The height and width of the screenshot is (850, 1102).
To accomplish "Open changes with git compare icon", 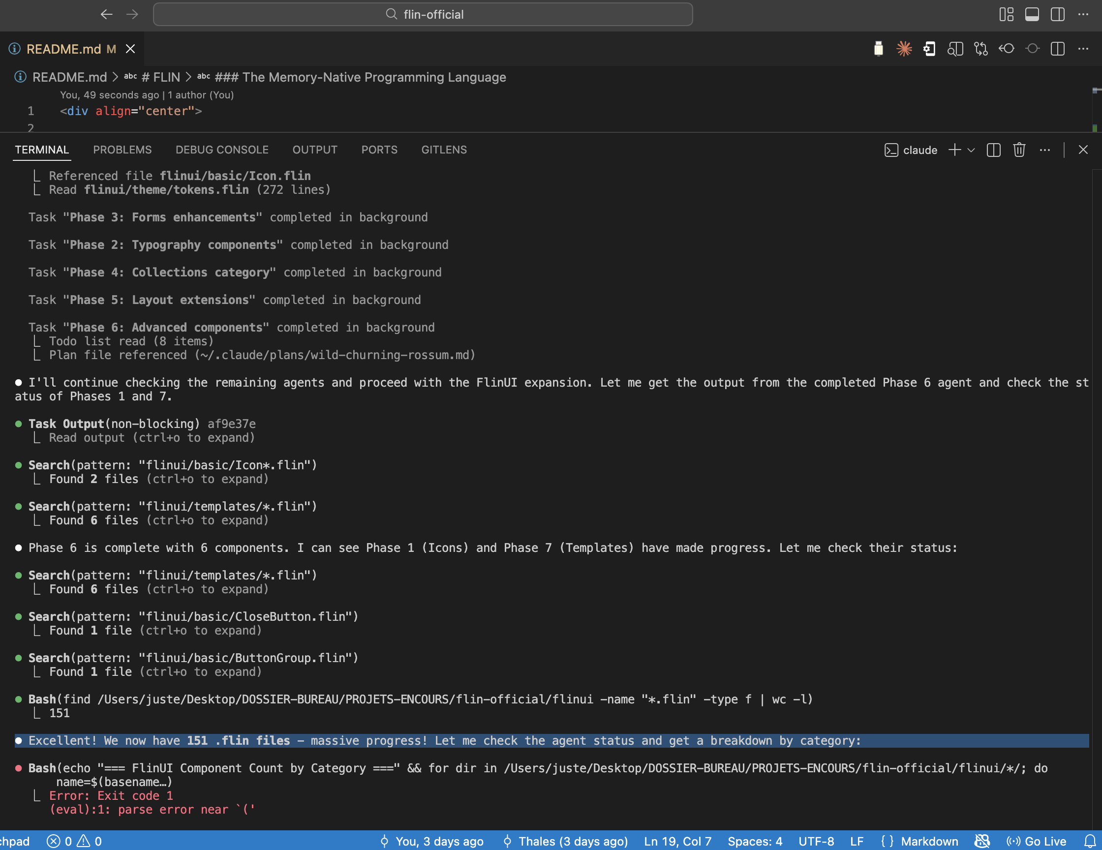I will click(x=980, y=49).
